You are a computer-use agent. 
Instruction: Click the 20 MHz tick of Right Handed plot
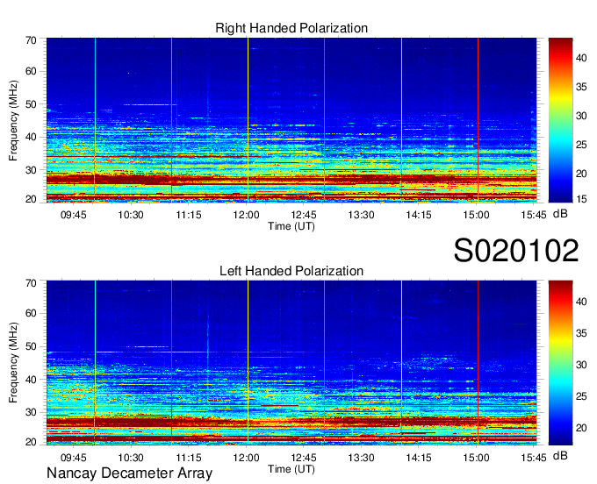click(x=32, y=199)
